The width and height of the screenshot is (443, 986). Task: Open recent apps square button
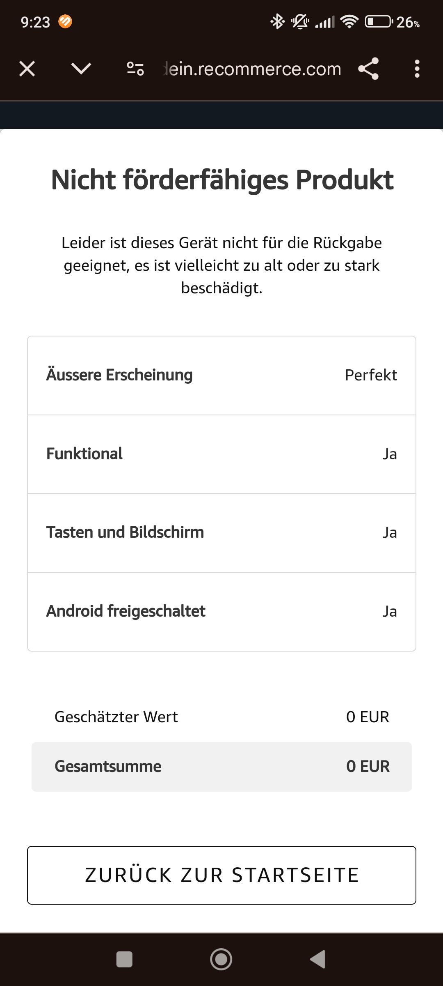pos(124,959)
